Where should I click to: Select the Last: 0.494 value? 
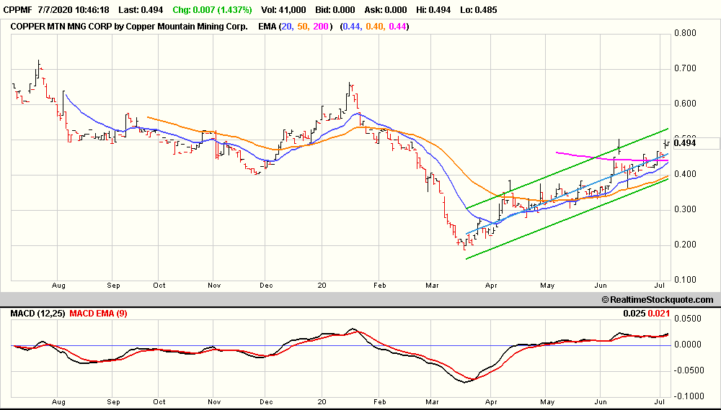[141, 9]
